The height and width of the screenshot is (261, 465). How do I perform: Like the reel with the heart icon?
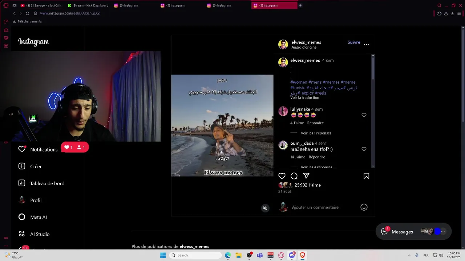pyautogui.click(x=282, y=176)
